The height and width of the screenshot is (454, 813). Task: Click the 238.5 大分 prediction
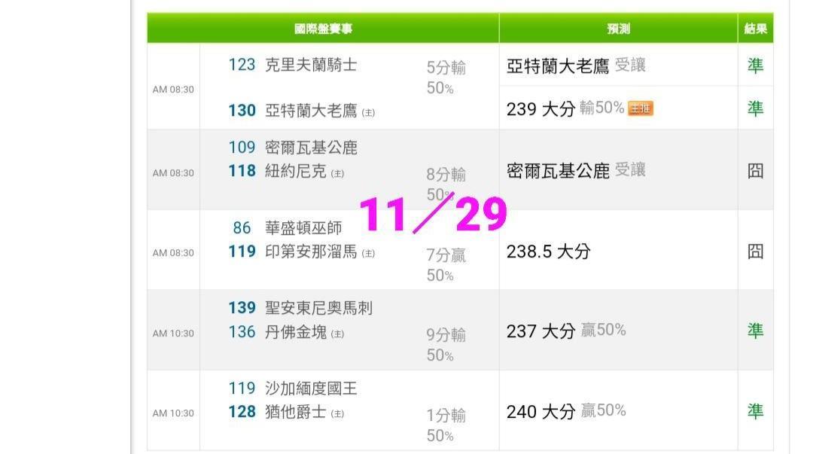(x=548, y=251)
